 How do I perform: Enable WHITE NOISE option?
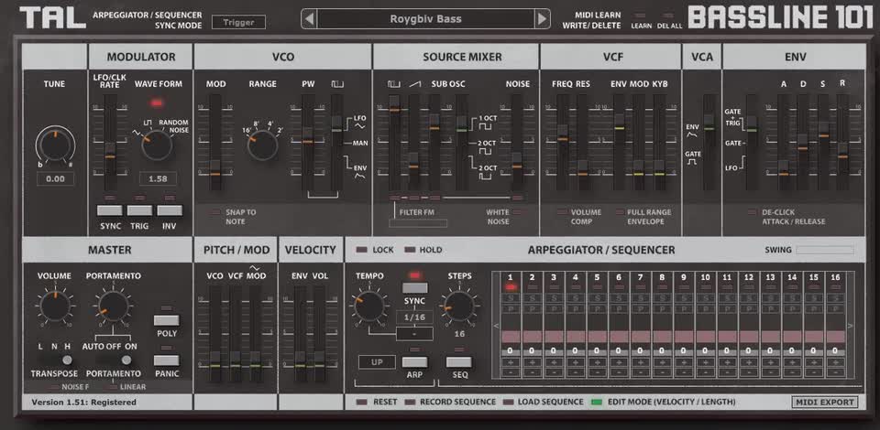pos(516,212)
